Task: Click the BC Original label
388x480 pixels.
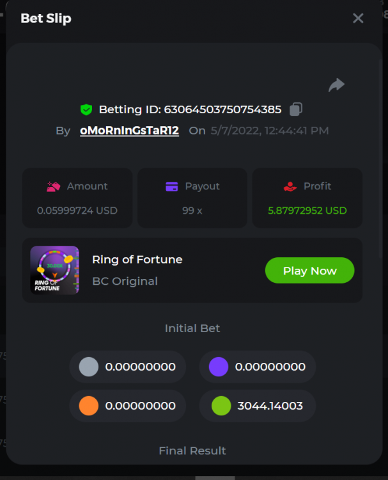Action: click(125, 281)
